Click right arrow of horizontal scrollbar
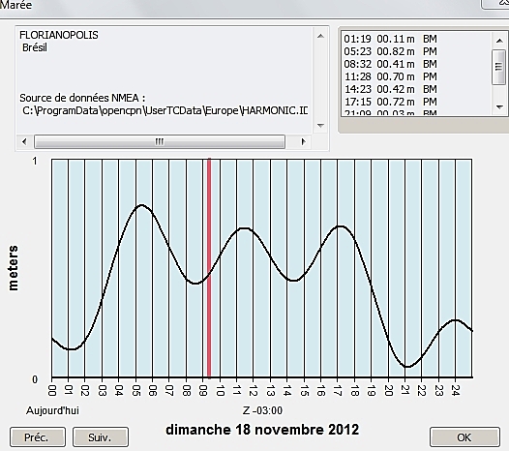The height and width of the screenshot is (451, 509). coord(303,141)
